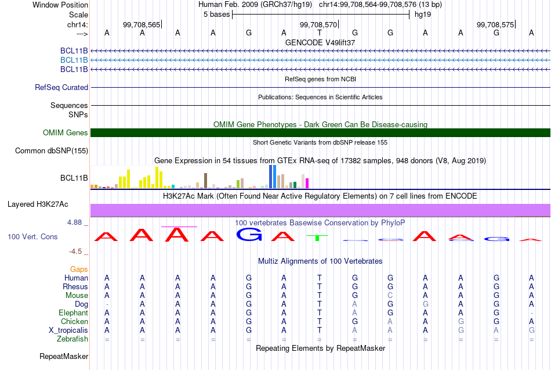Viewport: 551px width, 370px height.
Task: Select the Chicken alignment row label
Action: pos(74,321)
